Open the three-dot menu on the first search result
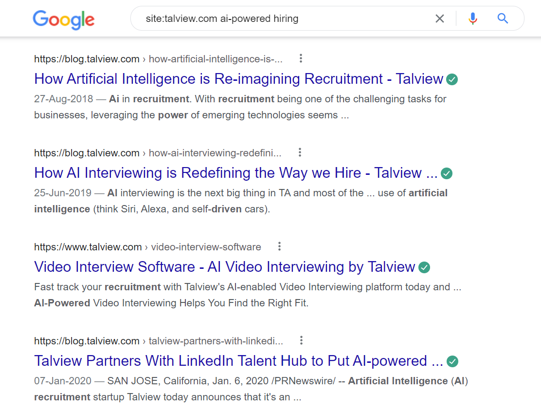The image size is (541, 414). coord(301,58)
